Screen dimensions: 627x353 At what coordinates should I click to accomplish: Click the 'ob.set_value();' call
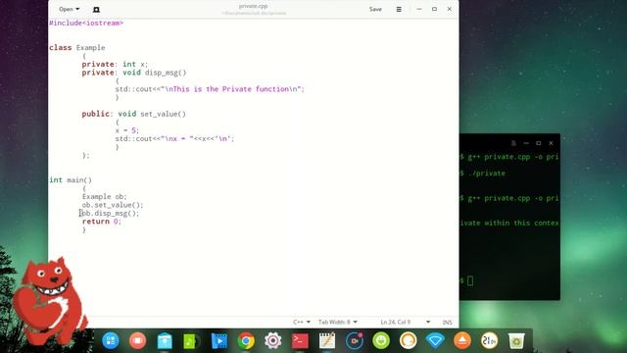[113, 205]
